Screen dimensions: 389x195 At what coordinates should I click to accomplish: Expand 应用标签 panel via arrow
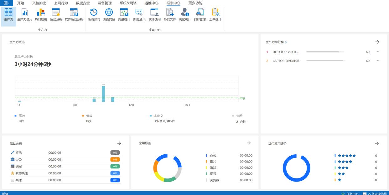click(x=249, y=143)
